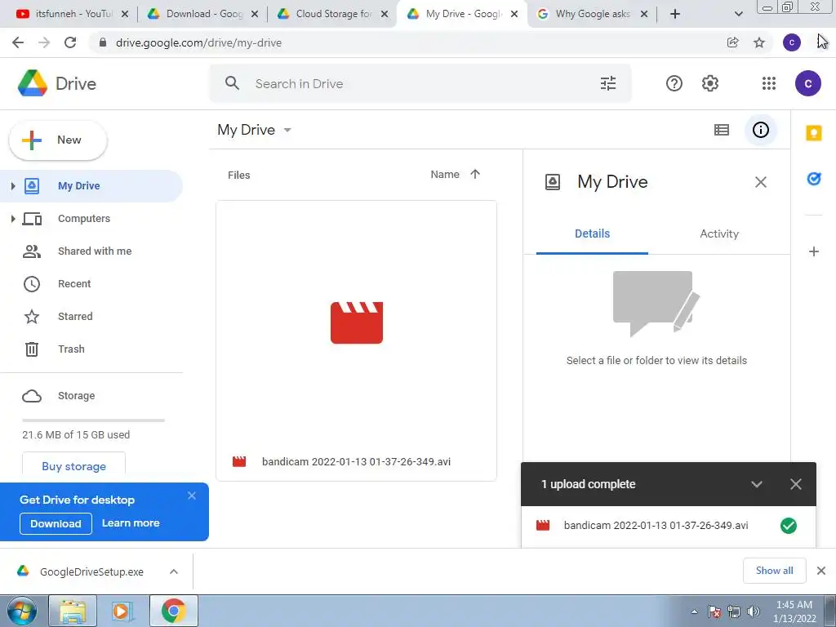Open the Google apps grid
This screenshot has width=836, height=627.
point(768,83)
